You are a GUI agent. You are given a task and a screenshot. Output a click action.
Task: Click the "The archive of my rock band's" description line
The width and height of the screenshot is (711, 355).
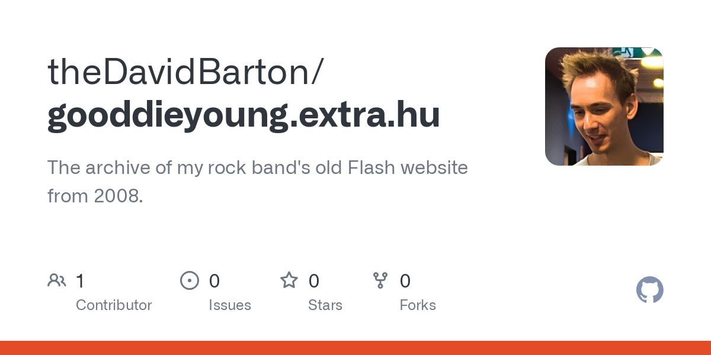tap(257, 168)
